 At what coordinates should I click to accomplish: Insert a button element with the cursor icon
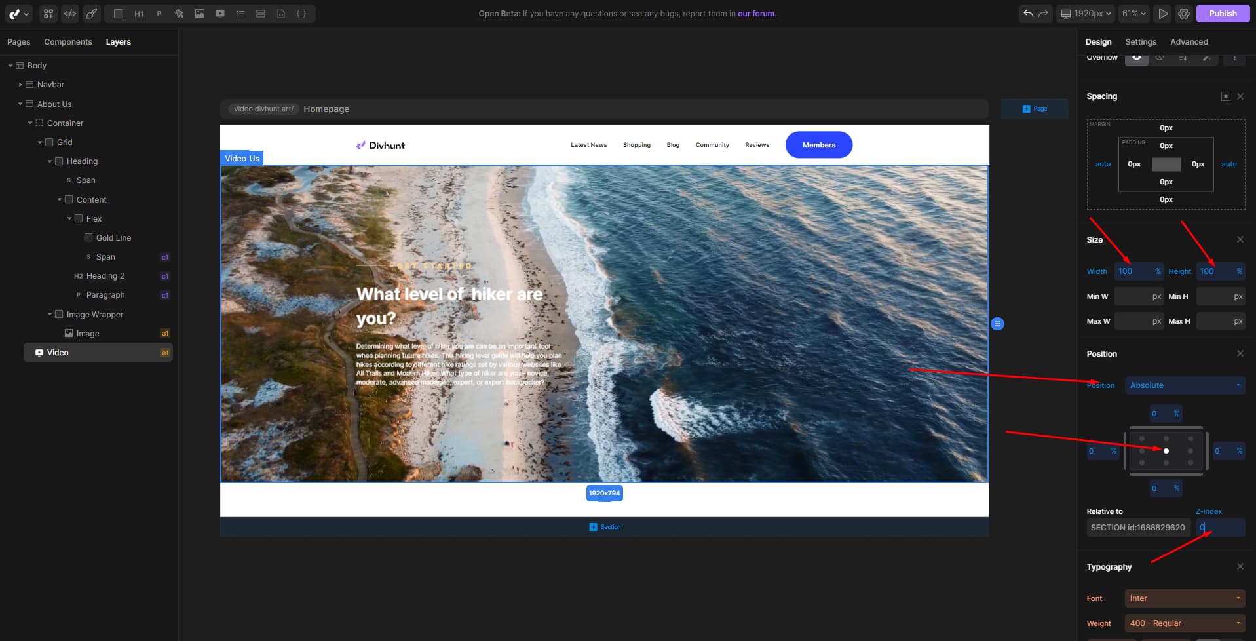pyautogui.click(x=179, y=13)
